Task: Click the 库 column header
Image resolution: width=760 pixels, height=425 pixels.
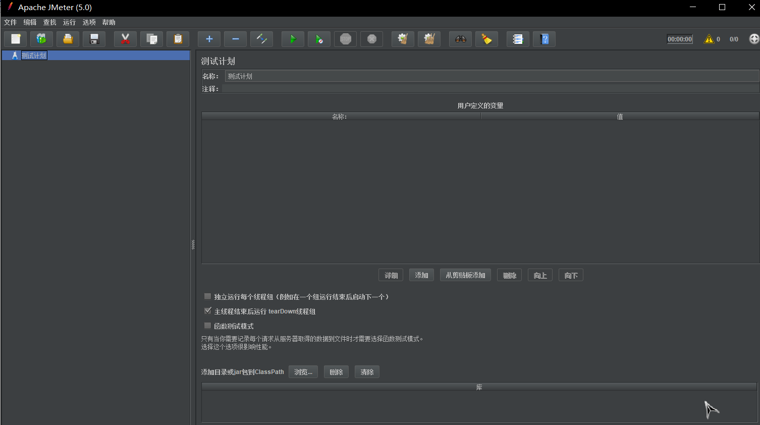Action: click(479, 387)
